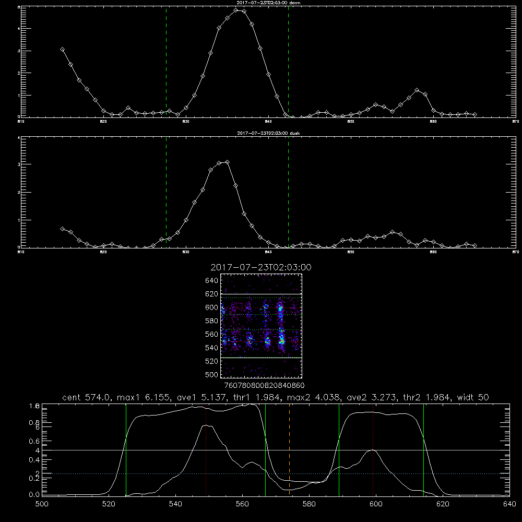Select the small secondary peak marker near 858 on the dawn curve
Image resolution: width=522 pixels, height=522 pixels.
(x=417, y=90)
